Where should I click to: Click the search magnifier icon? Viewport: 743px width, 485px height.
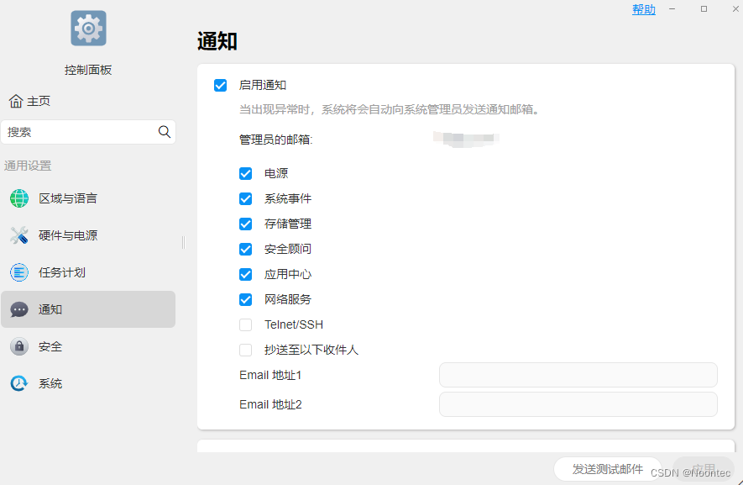(165, 132)
